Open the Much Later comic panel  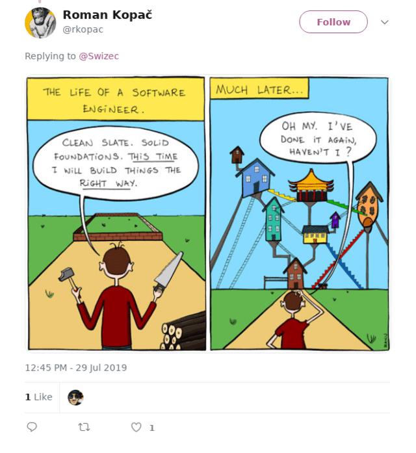tap(299, 214)
